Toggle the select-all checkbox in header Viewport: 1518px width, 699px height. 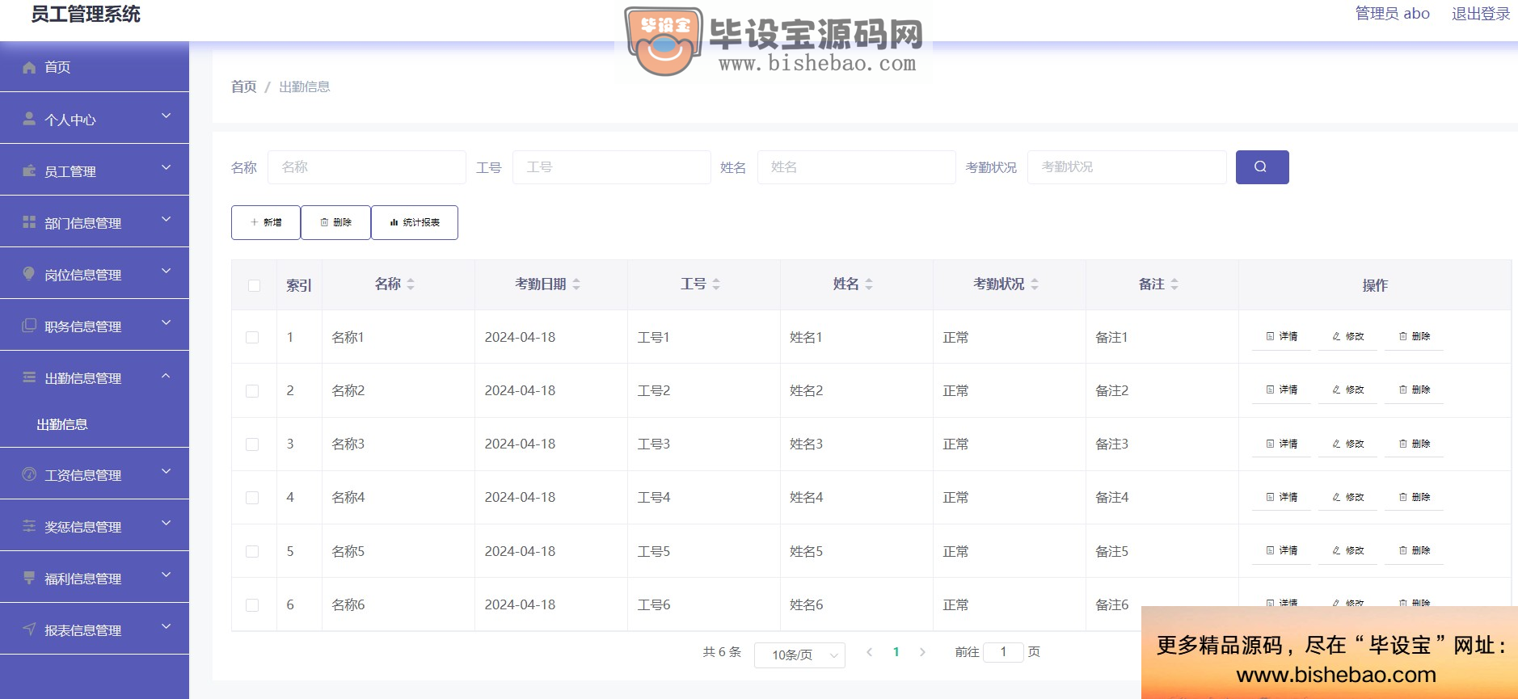(254, 285)
